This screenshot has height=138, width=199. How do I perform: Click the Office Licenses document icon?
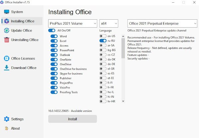click(7, 59)
